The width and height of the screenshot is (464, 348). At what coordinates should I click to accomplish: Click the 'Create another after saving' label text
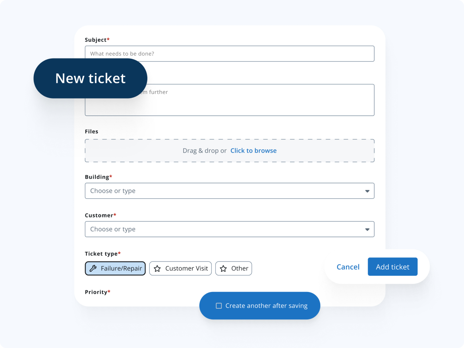(x=266, y=306)
